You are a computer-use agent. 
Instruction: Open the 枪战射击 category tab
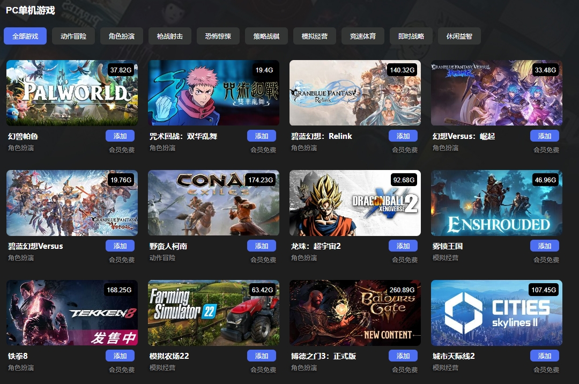170,36
